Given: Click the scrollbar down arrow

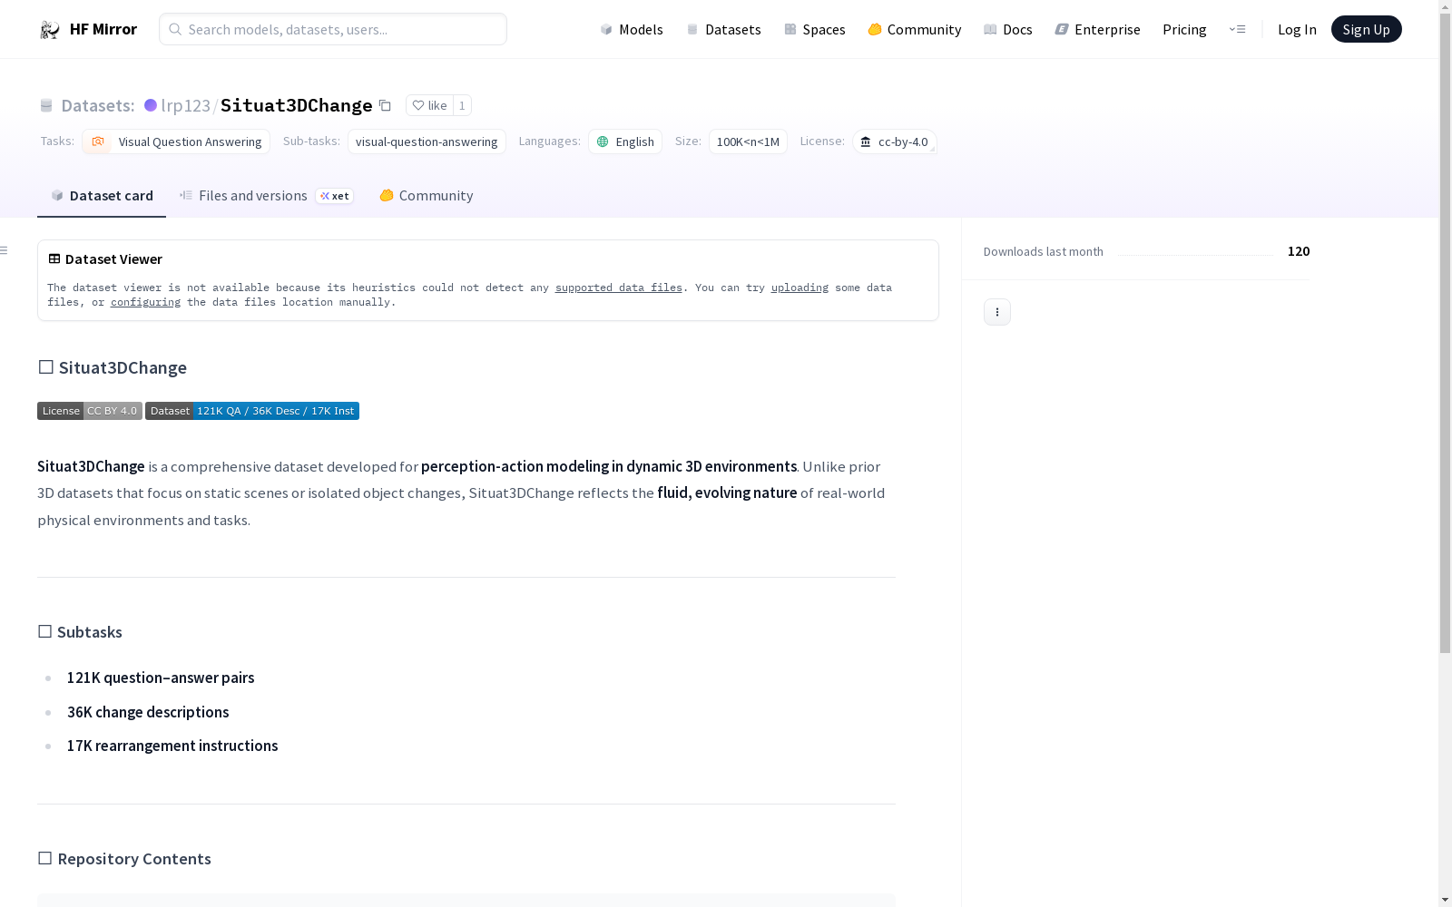Looking at the screenshot, I should coord(1445,900).
